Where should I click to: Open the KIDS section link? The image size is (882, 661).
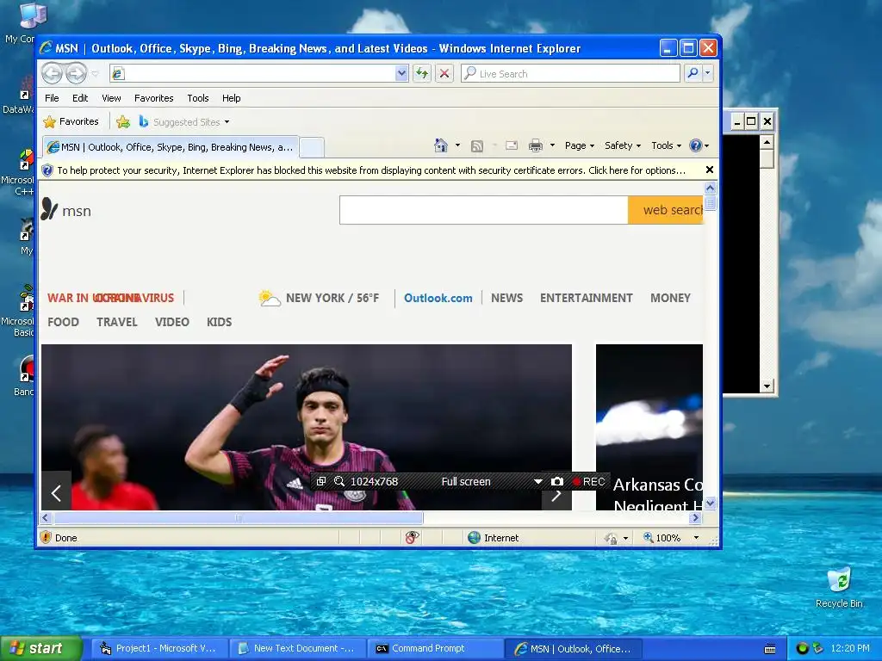click(219, 322)
